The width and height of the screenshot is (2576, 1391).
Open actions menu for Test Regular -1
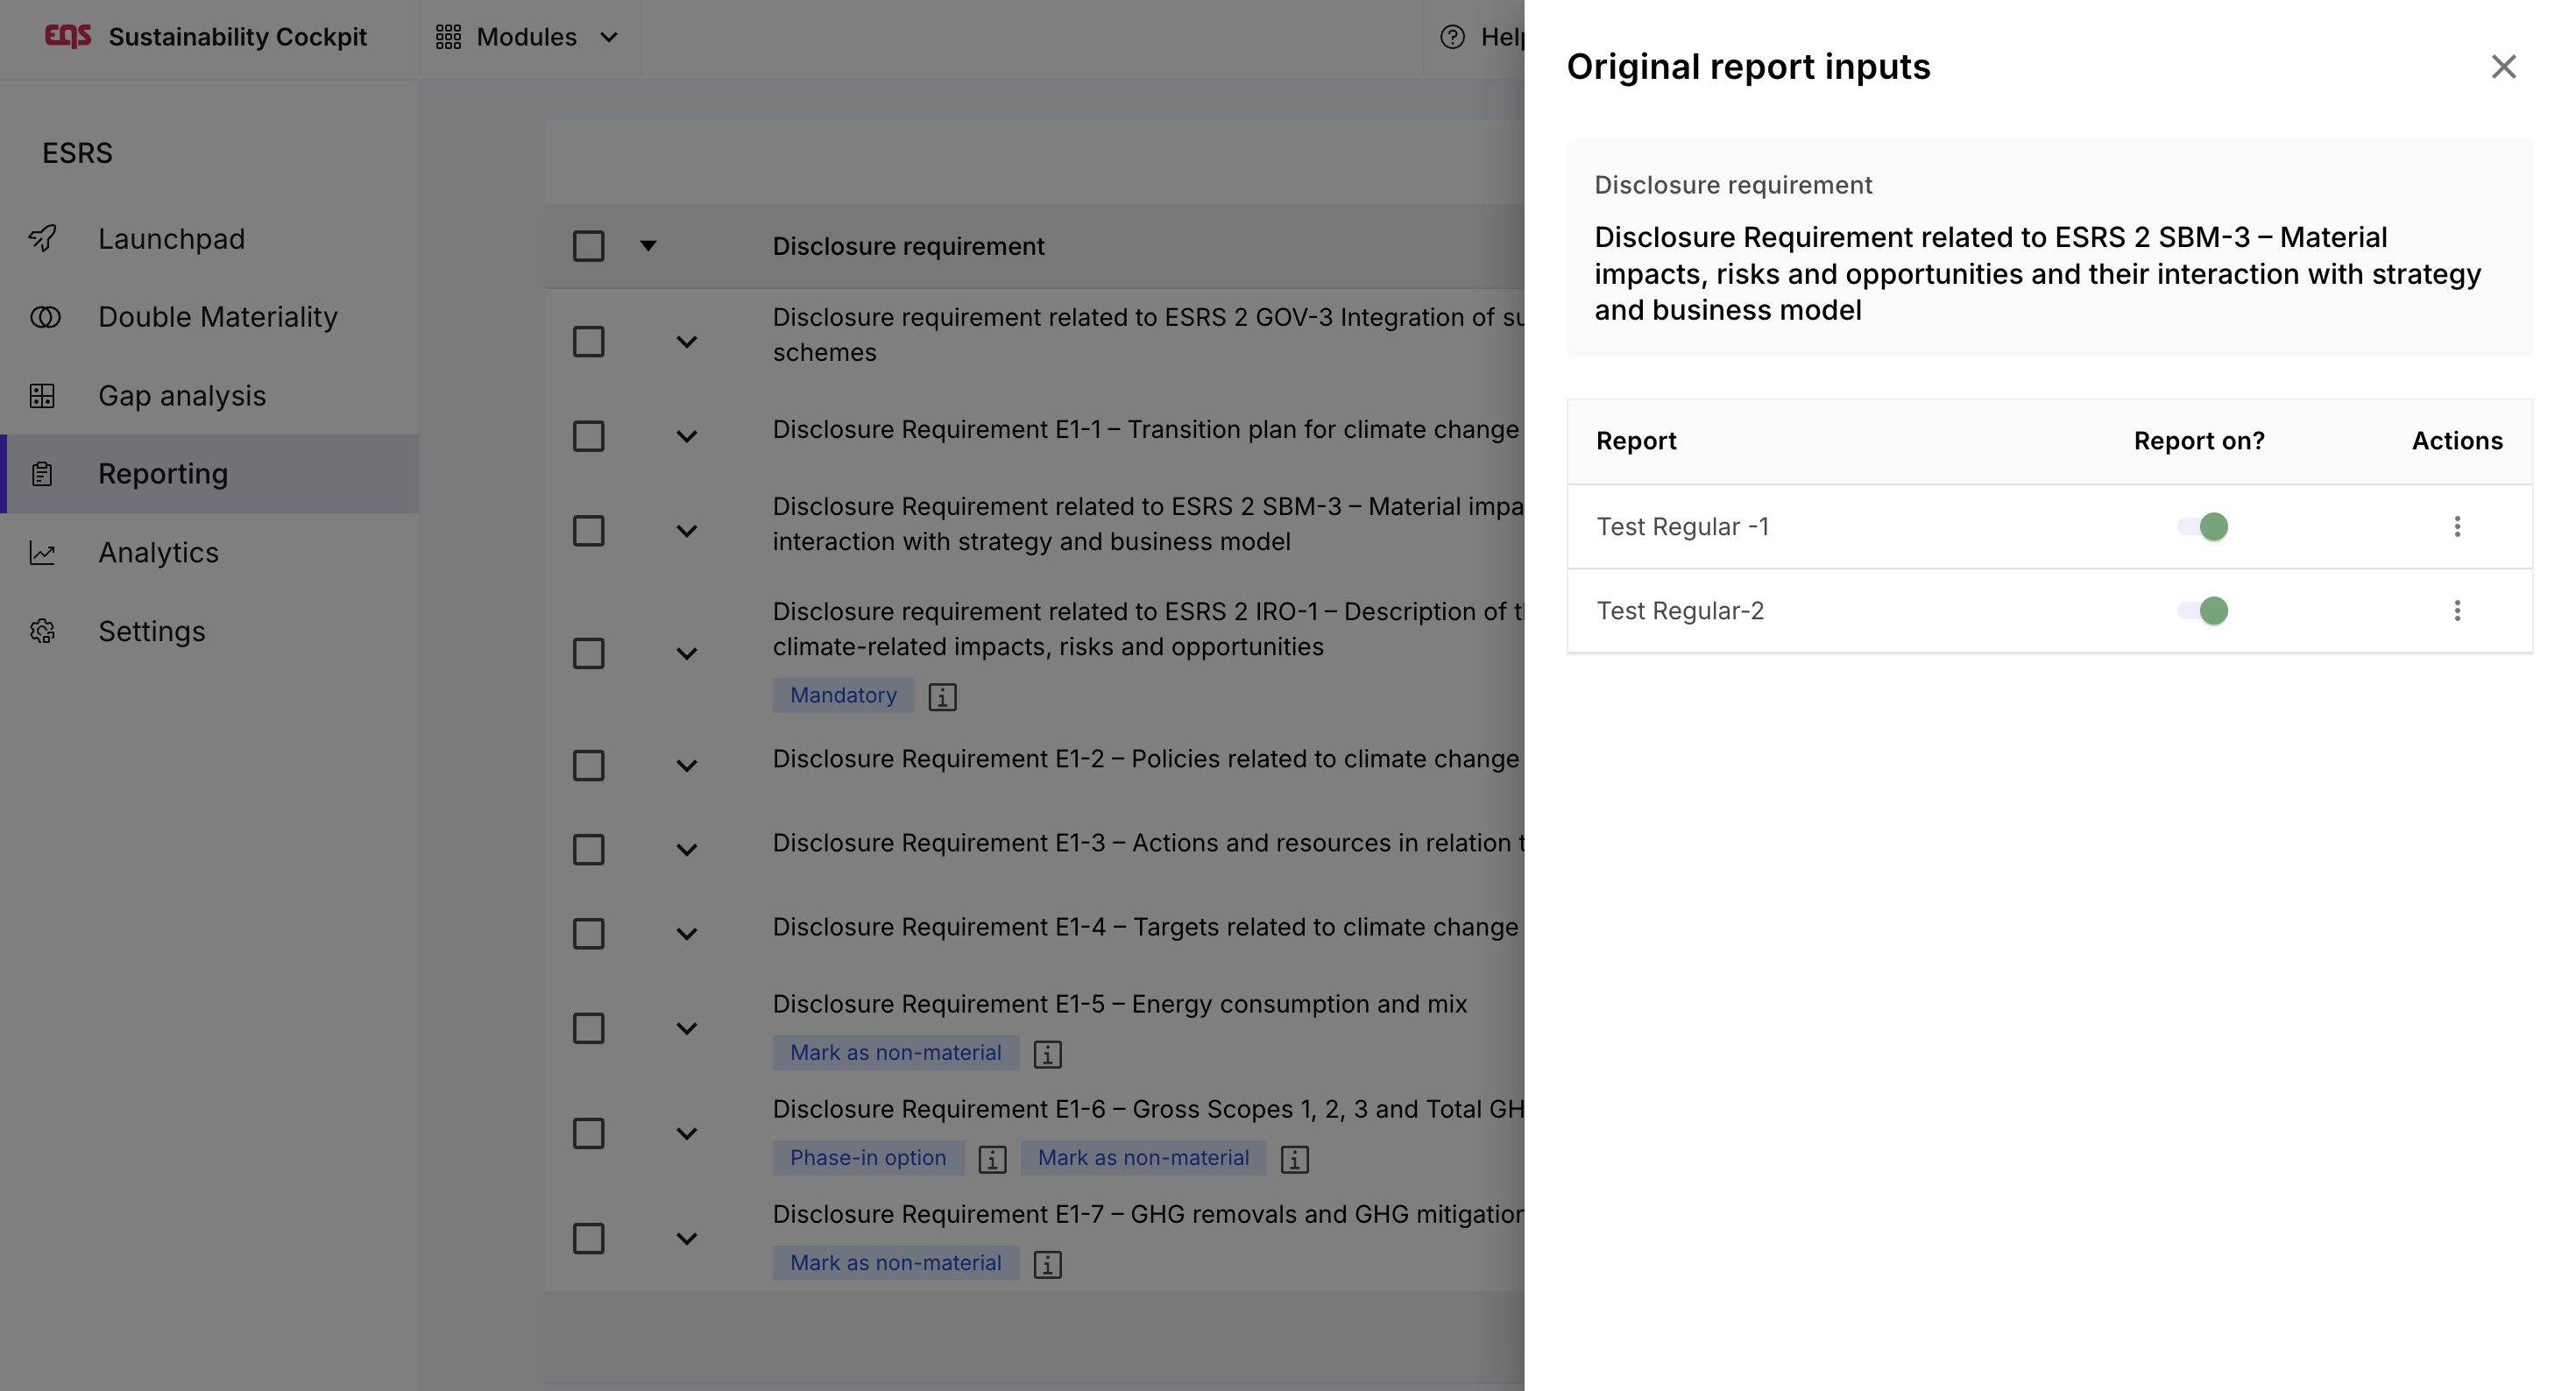click(x=2456, y=527)
